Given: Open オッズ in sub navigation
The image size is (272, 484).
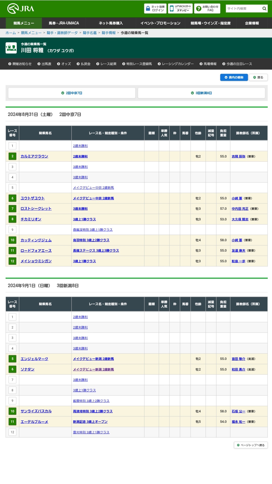Looking at the screenshot, I should [x=64, y=64].
